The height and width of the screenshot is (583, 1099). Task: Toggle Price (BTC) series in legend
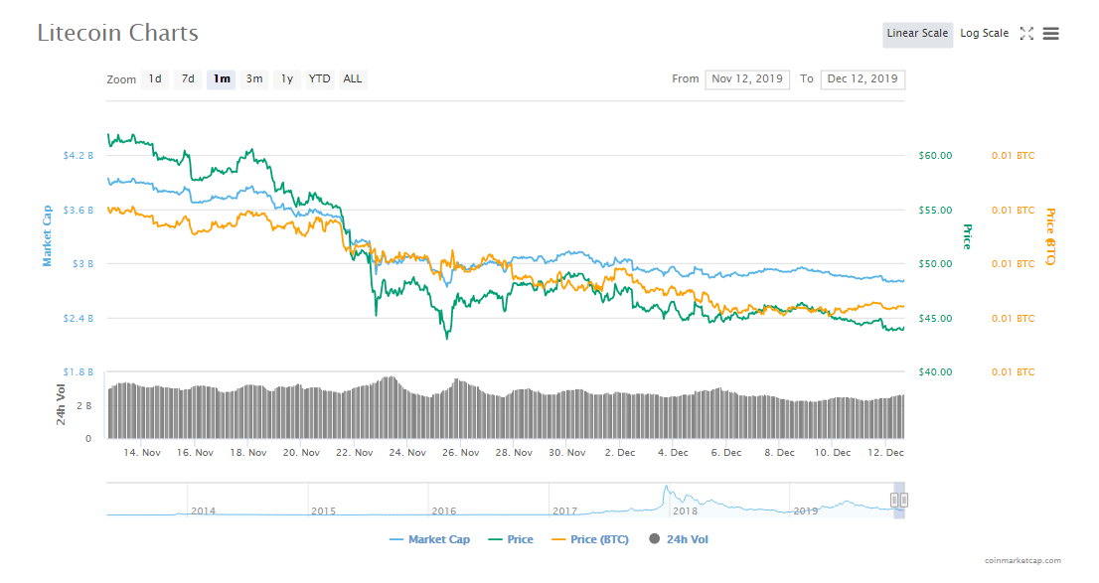pyautogui.click(x=590, y=539)
